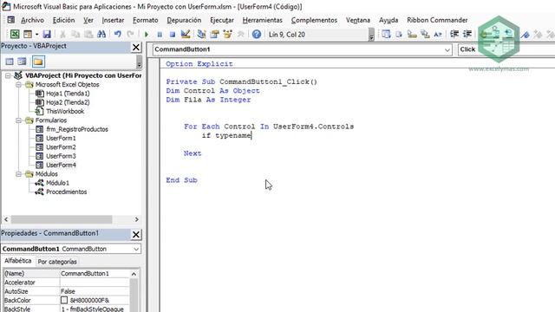Click the VBA system menu icon beside Archivo
Screen dimensions: 555x312
point(10,20)
